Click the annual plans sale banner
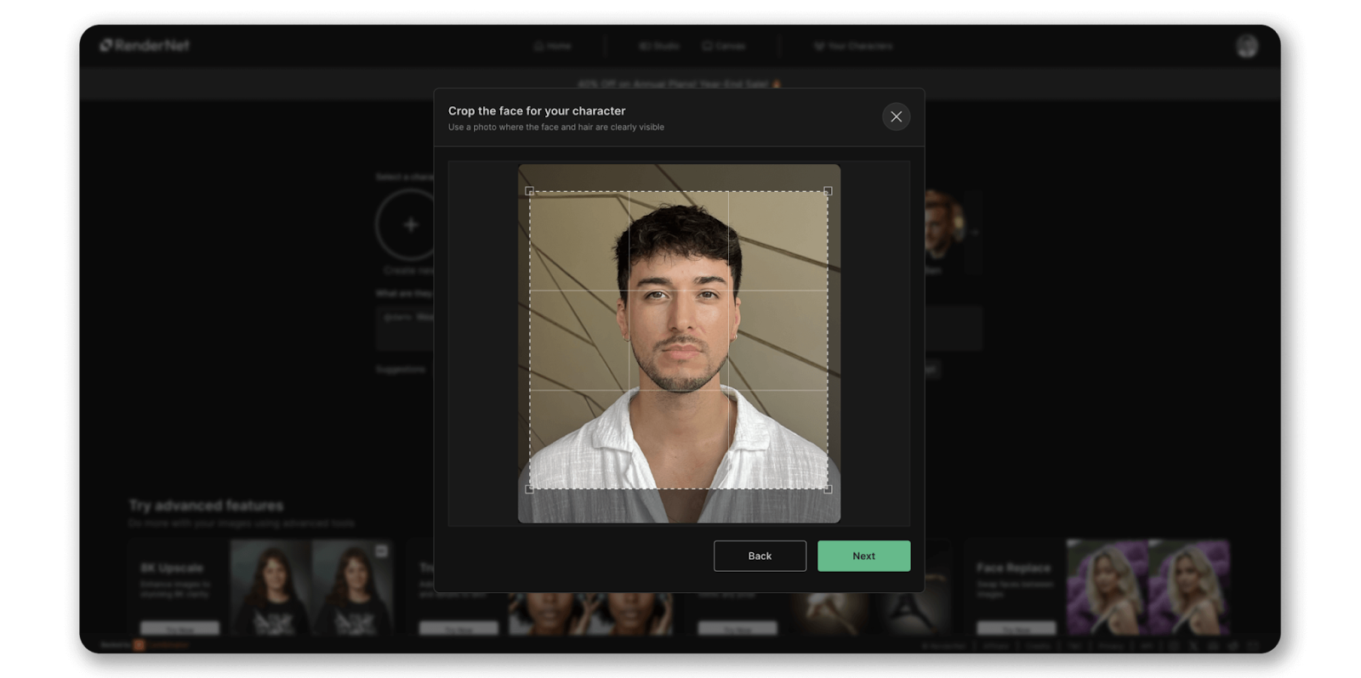 click(679, 84)
